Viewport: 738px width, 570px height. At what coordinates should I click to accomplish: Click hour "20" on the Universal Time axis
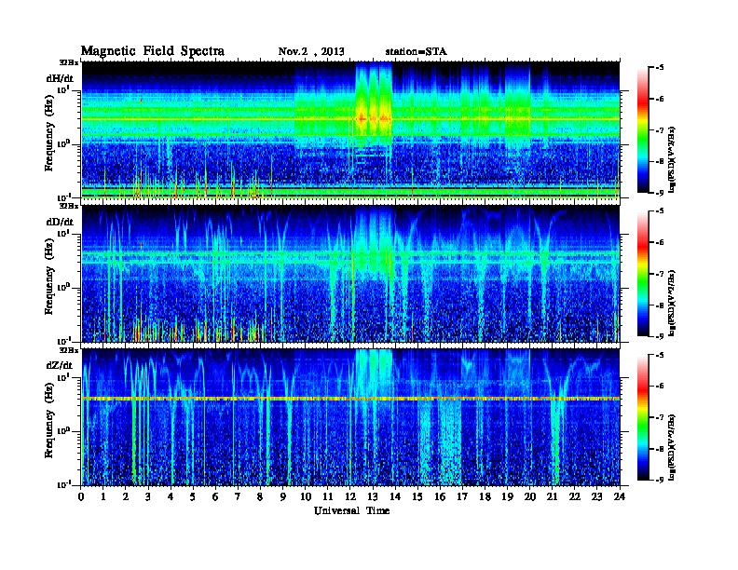point(530,496)
